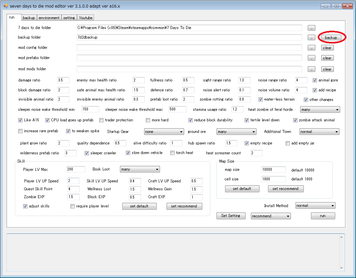Expand the Book Loot dropdown
The width and height of the screenshot is (356, 278).
tap(140, 169)
